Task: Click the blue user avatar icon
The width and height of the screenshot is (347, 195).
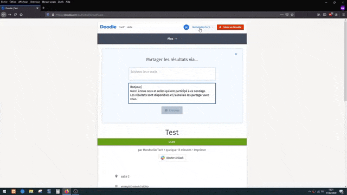Action: 187,27
